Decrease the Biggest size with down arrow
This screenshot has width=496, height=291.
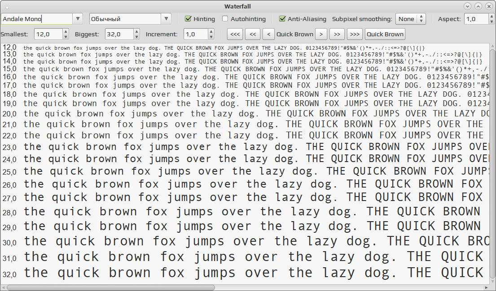coord(136,37)
